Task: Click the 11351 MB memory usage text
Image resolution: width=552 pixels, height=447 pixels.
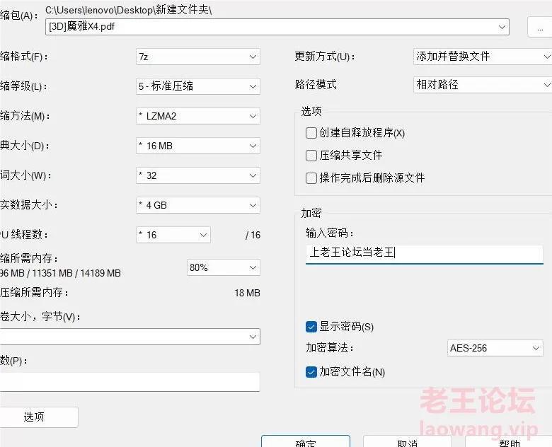Action: (x=52, y=273)
